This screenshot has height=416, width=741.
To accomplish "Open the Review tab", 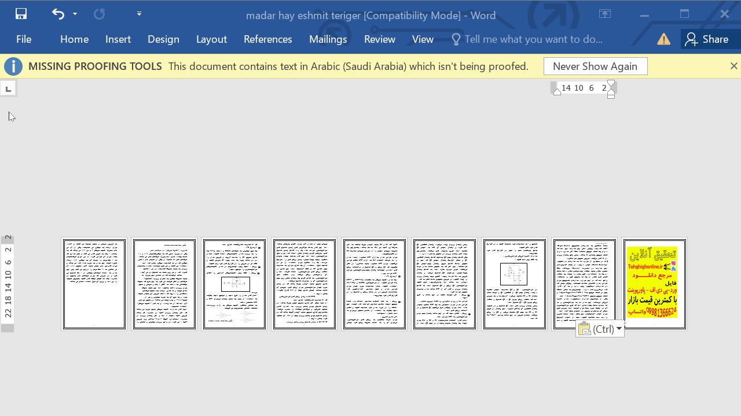I will tap(379, 39).
